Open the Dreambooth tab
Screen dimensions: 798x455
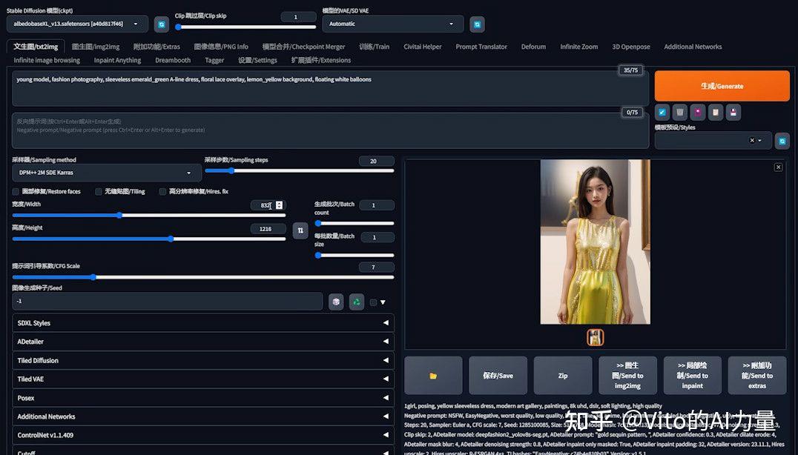(173, 60)
